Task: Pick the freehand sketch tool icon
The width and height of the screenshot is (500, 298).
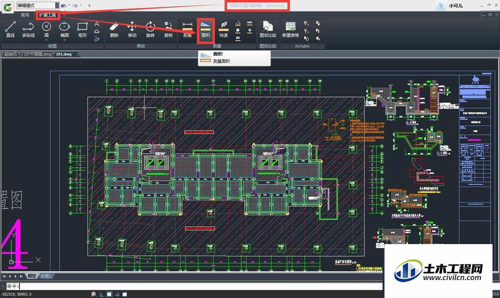Action: 97,39
